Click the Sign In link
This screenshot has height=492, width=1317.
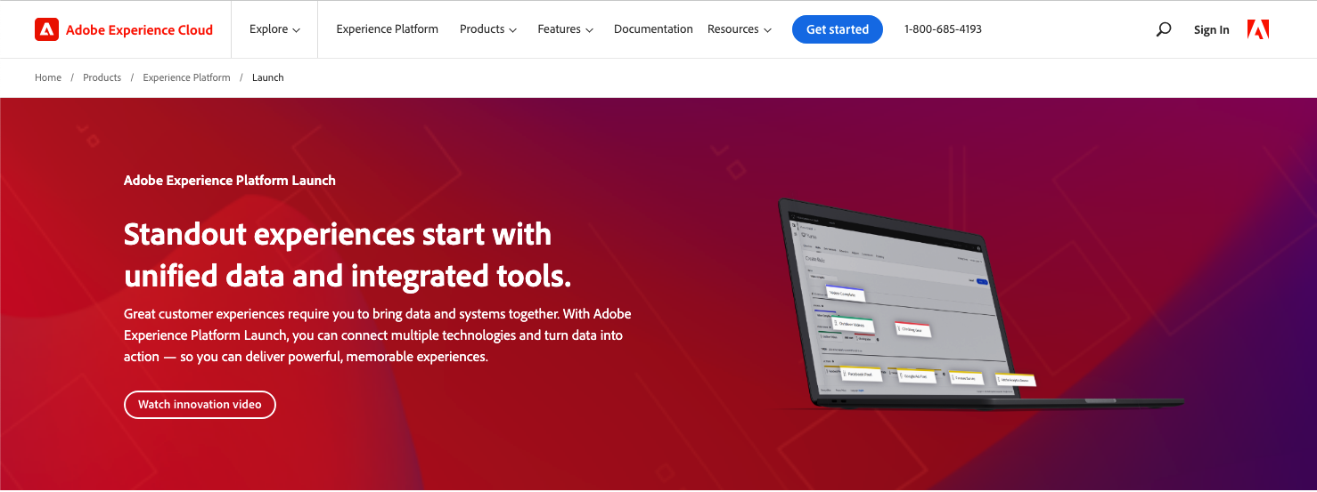coord(1212,30)
